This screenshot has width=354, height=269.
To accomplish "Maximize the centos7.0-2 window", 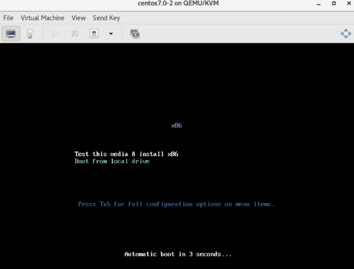I will (x=334, y=3).
